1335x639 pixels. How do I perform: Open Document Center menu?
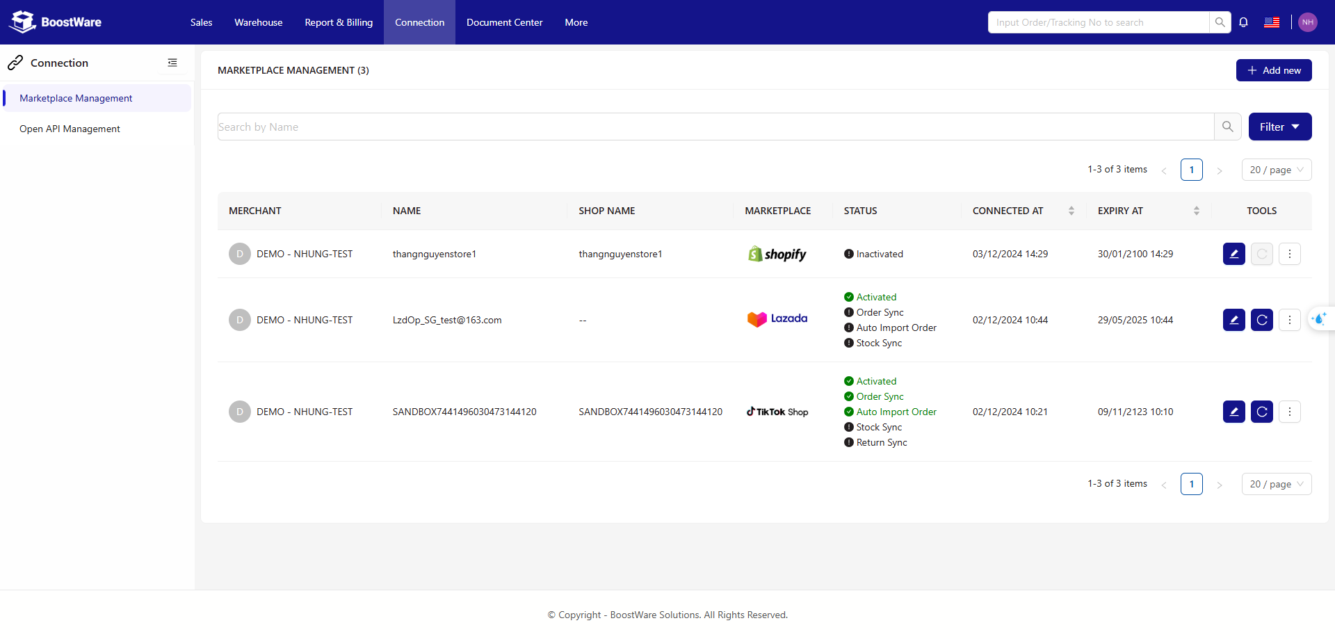tap(505, 22)
